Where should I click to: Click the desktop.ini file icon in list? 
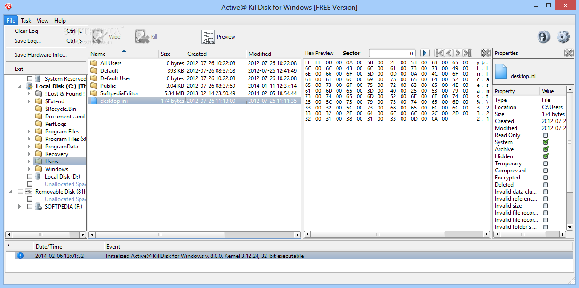tap(93, 101)
